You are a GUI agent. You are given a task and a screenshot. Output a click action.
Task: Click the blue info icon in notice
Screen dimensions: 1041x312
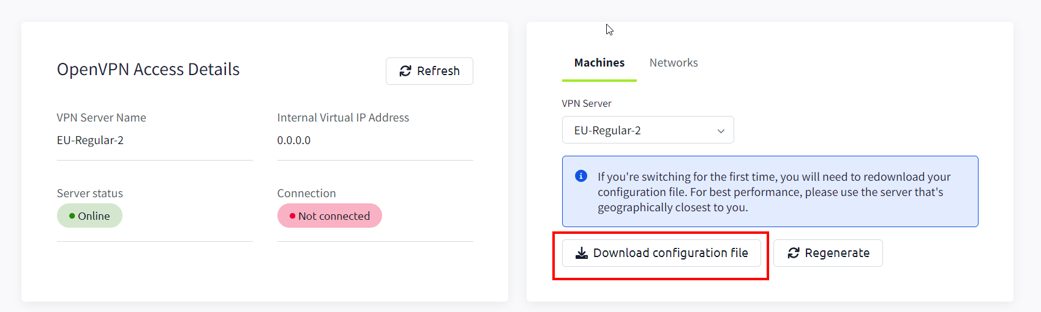pyautogui.click(x=581, y=176)
